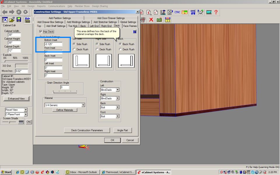
Task: Click the yellow ruler measure icon
Action: pos(168,20)
